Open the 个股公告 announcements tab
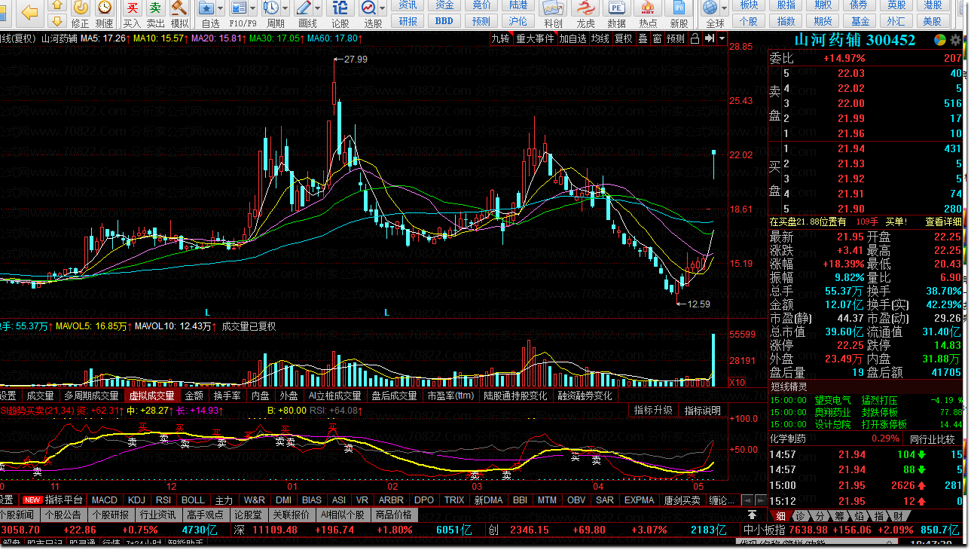 pos(62,515)
